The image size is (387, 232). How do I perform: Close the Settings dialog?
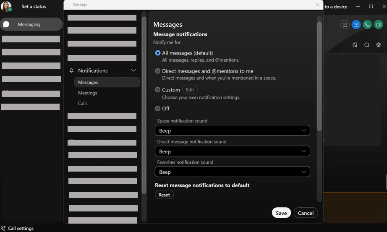click(x=318, y=5)
